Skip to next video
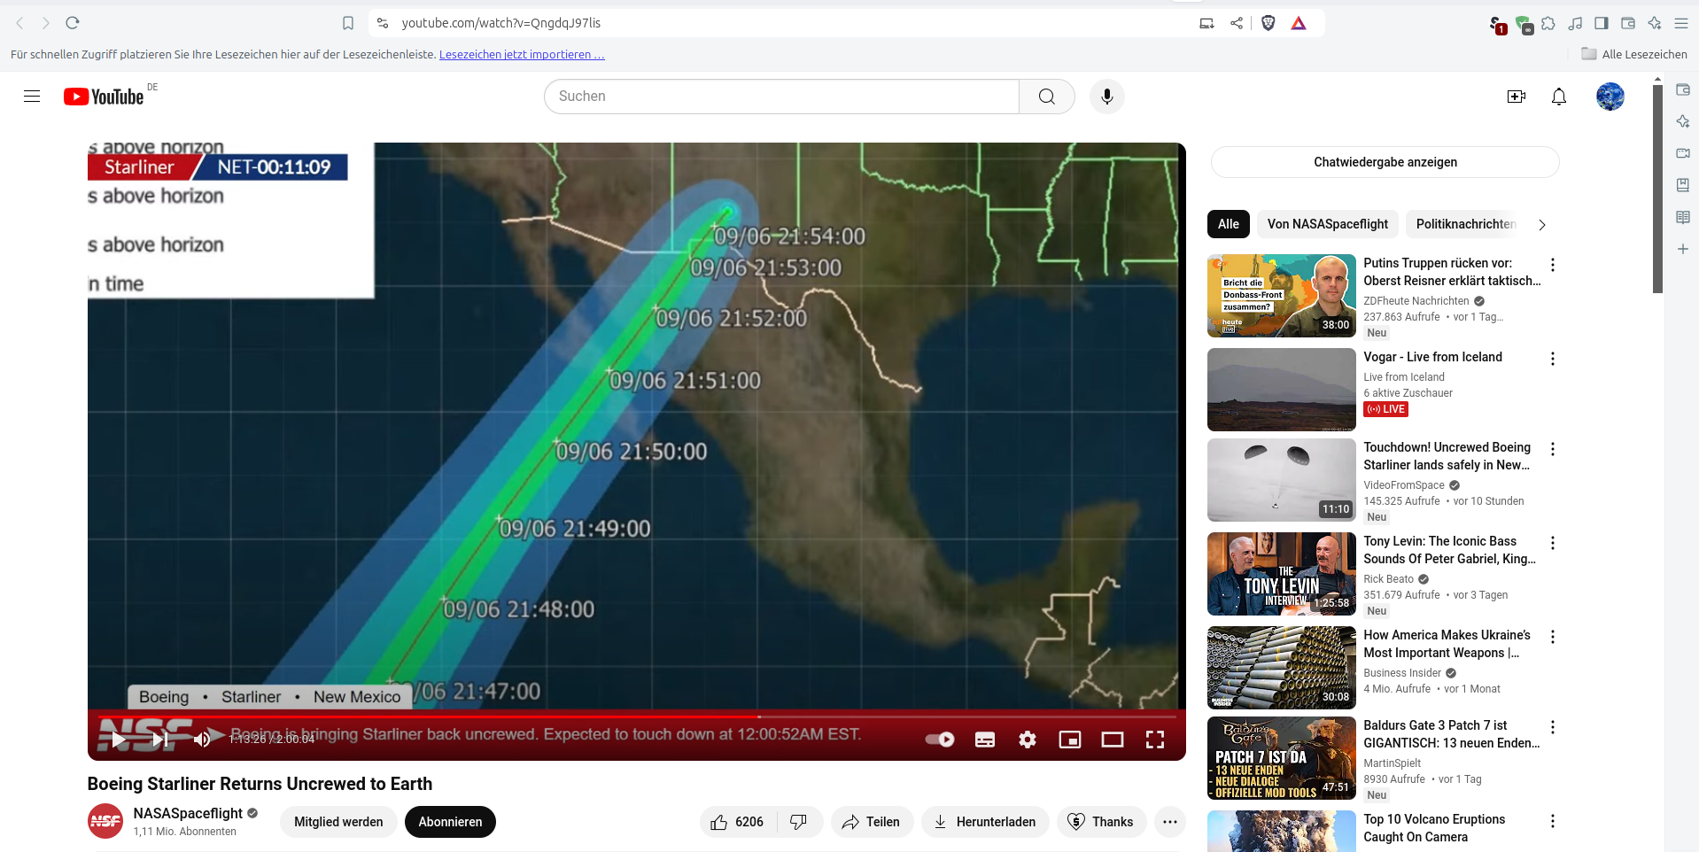This screenshot has width=1699, height=852. [x=160, y=740]
